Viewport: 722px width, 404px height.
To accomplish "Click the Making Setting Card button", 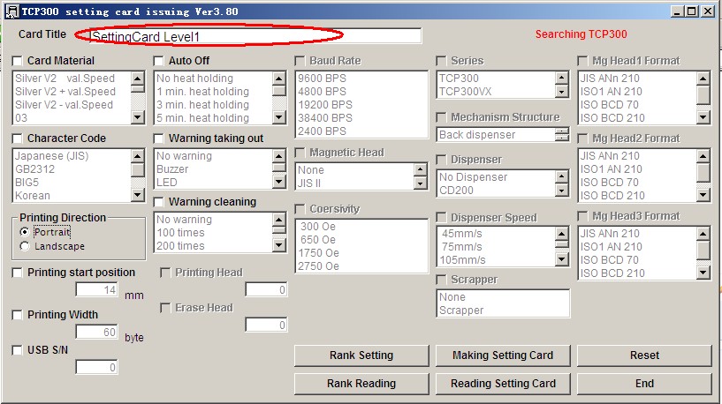I will (x=502, y=355).
